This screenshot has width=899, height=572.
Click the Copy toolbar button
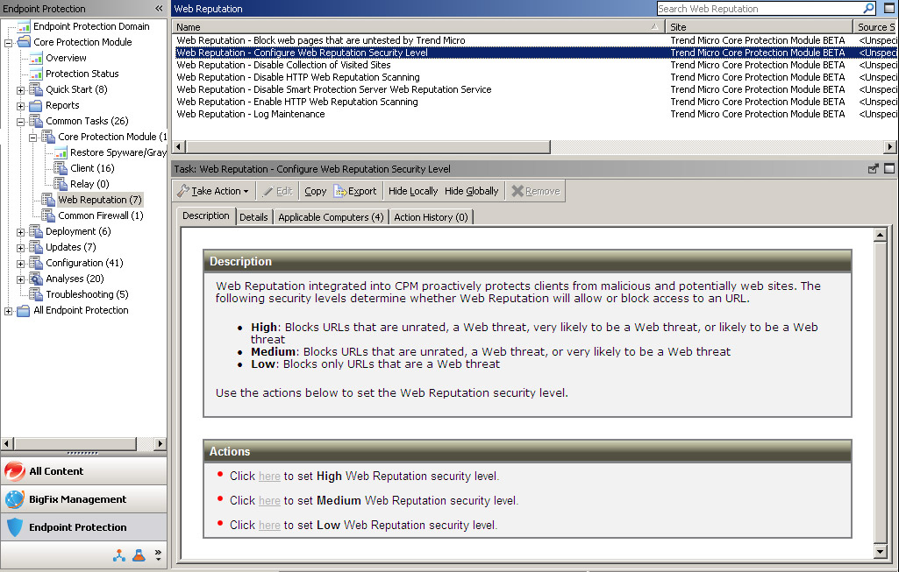pyautogui.click(x=316, y=191)
